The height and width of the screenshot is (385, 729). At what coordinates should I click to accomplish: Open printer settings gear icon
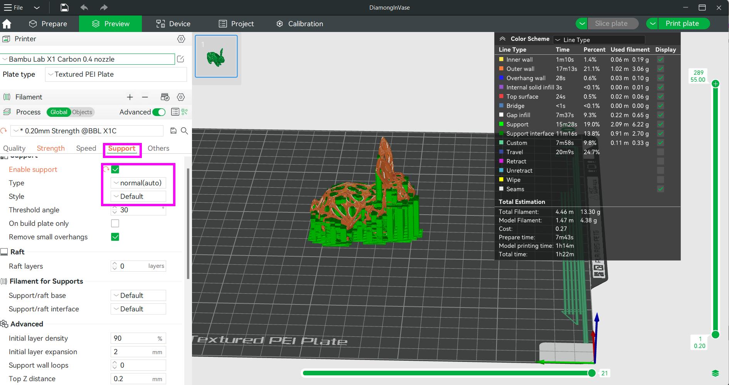(x=181, y=39)
